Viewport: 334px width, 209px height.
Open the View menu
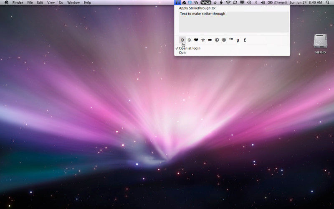pyautogui.click(x=51, y=3)
